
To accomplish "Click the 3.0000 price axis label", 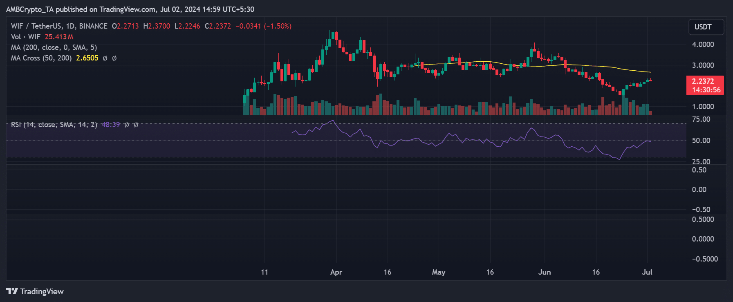I will [x=703, y=65].
